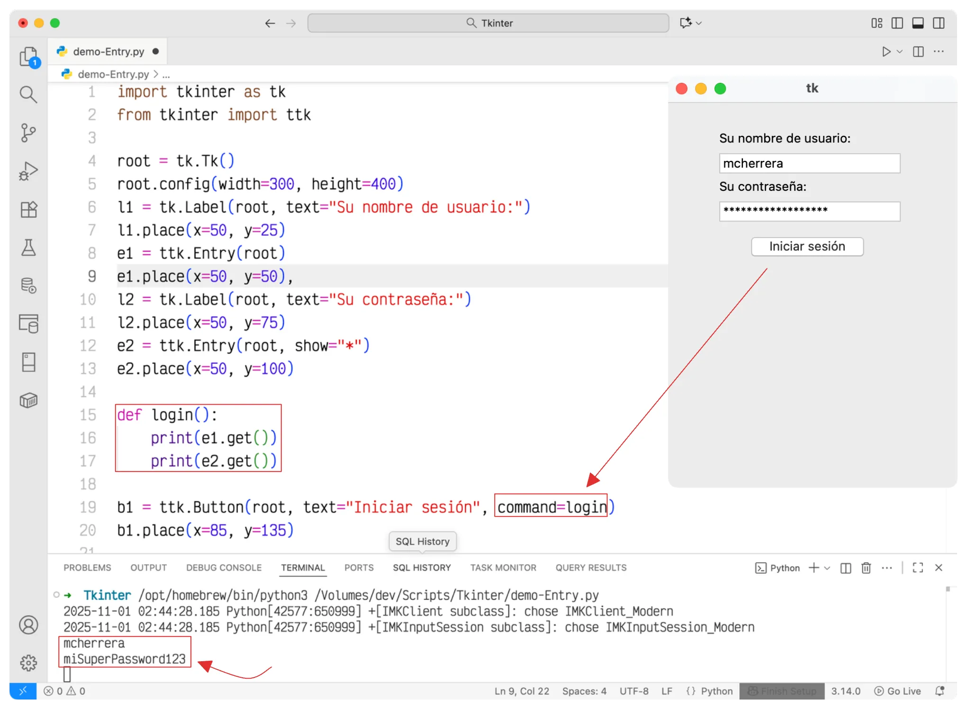Open the new terminal launch profile dropdown

click(x=827, y=568)
